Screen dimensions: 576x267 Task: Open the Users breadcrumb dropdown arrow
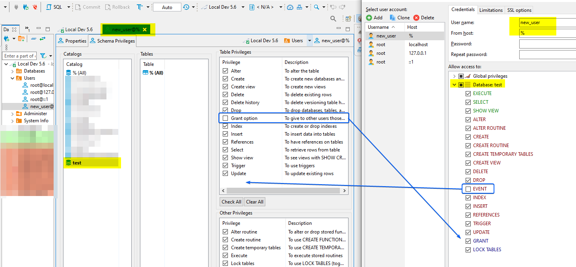click(309, 41)
